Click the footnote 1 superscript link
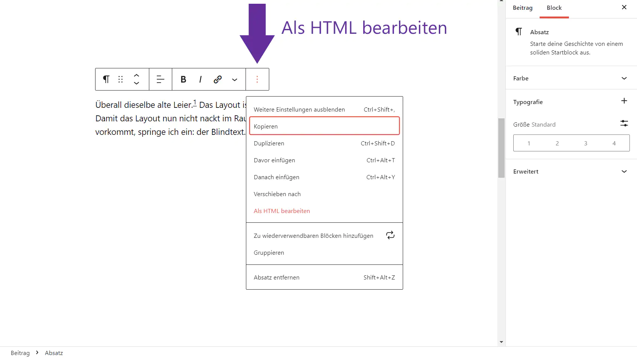 point(195,103)
